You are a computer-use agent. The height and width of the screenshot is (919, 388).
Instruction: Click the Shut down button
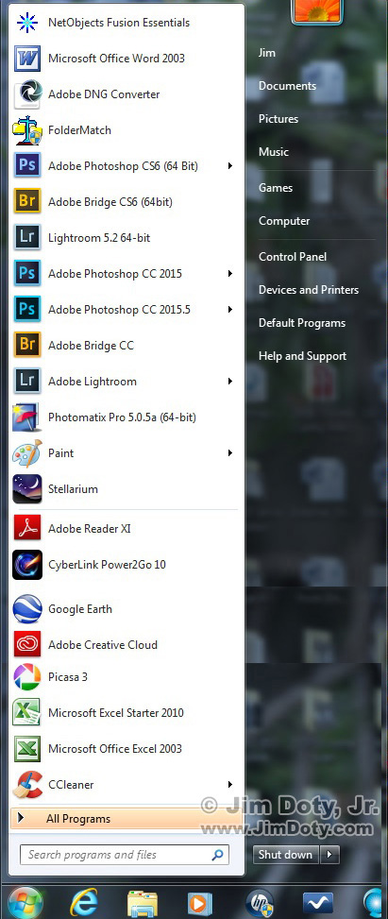point(286,855)
